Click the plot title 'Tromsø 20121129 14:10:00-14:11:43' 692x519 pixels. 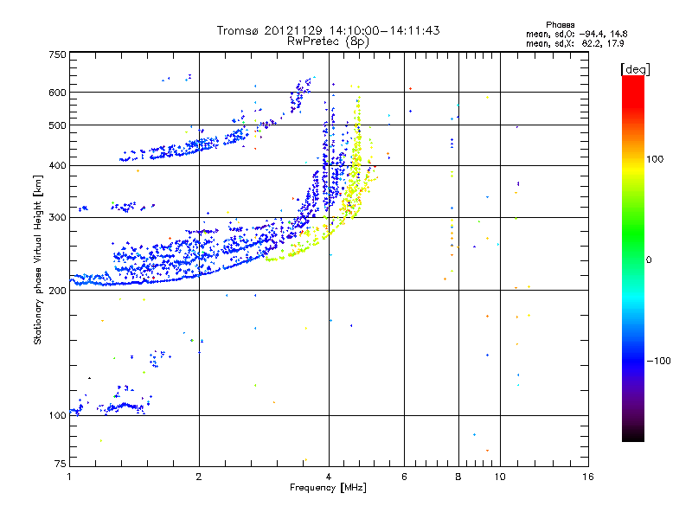point(328,30)
